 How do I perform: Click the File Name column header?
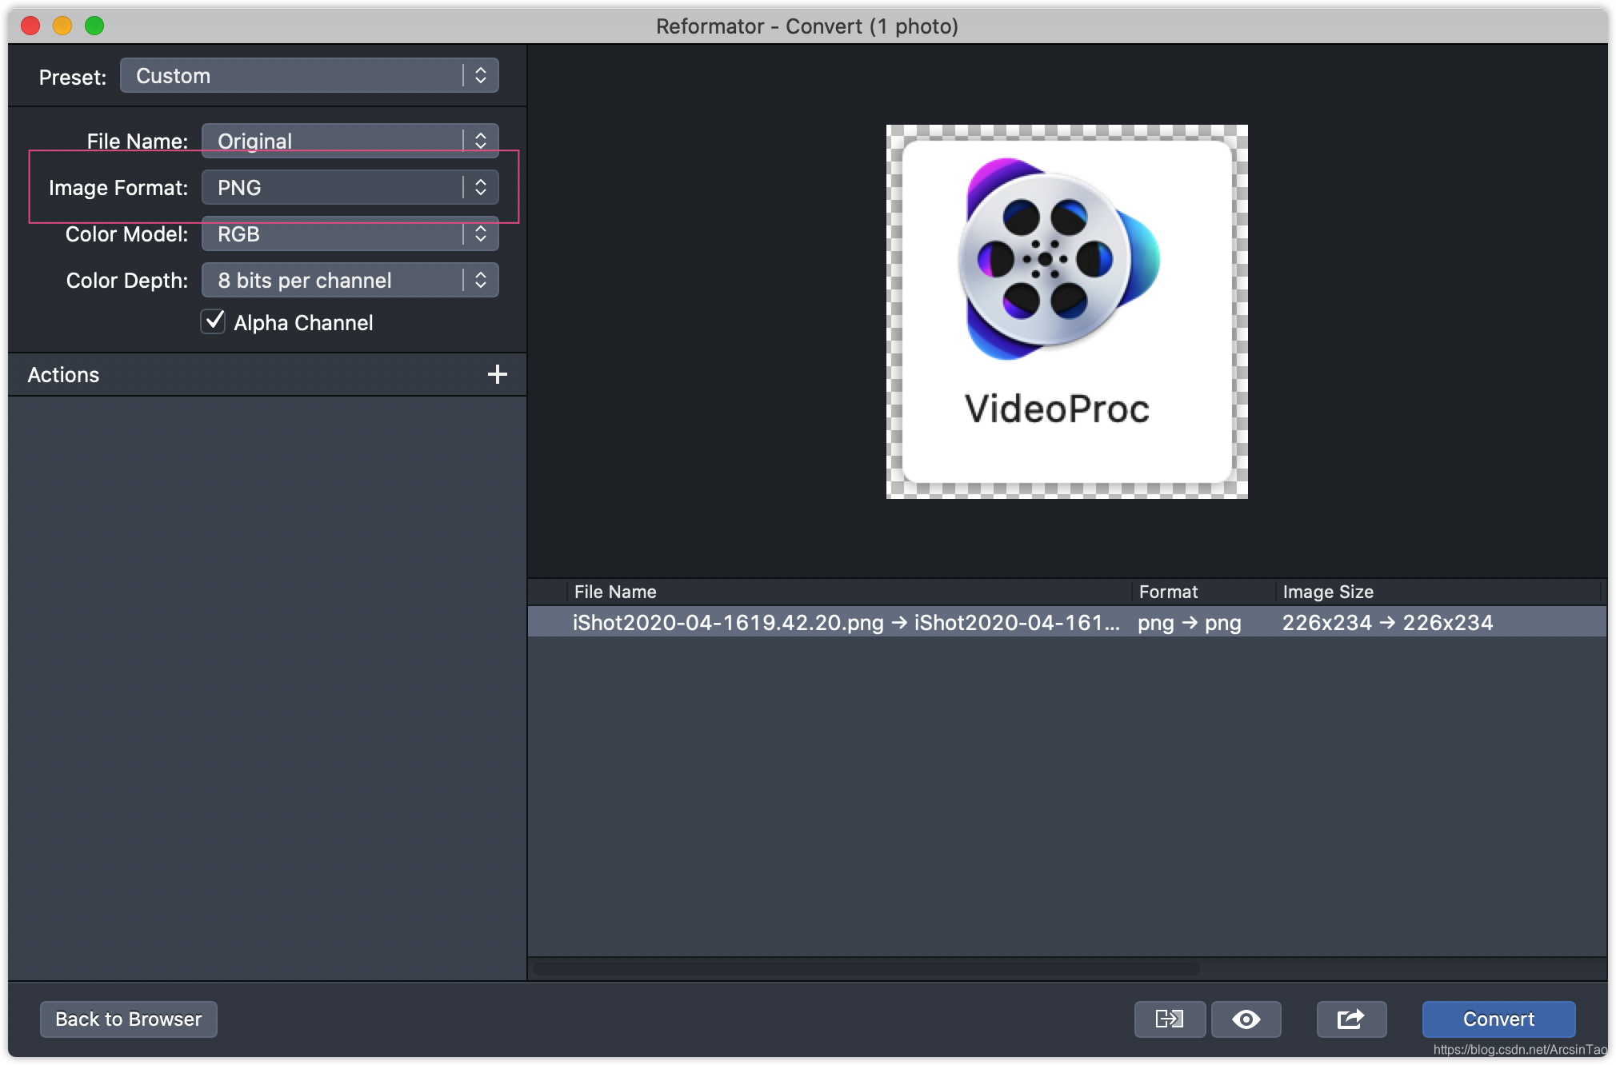[615, 592]
